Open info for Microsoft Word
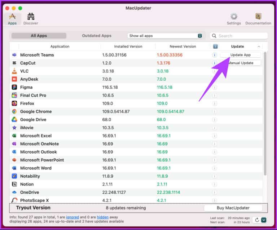This screenshot has height=230, width=277. (215, 168)
